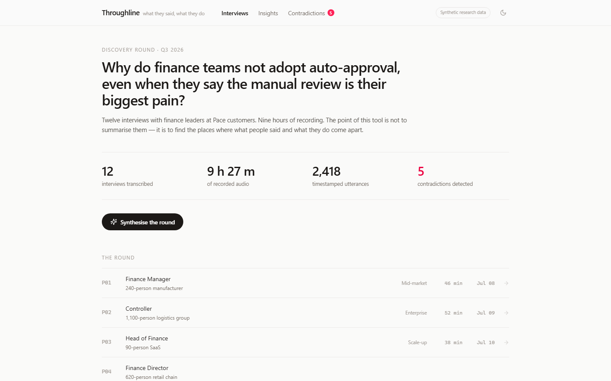611x381 pixels.
Task: Click the P01 participant ID
Action: (x=107, y=283)
